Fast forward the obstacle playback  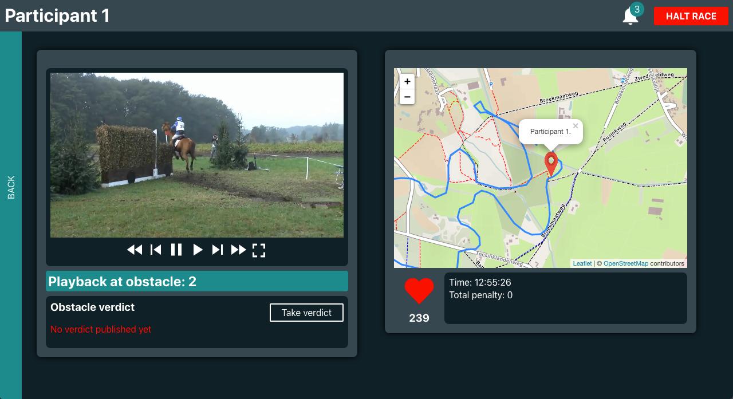[238, 250]
